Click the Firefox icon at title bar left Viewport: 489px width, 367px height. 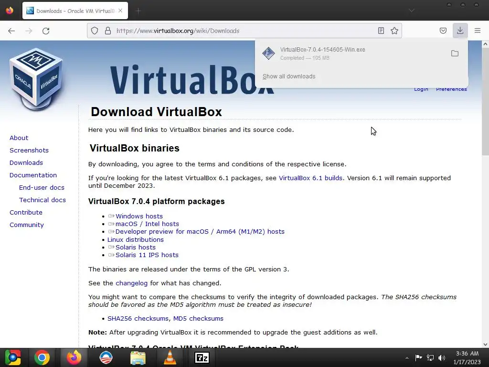pos(10,11)
